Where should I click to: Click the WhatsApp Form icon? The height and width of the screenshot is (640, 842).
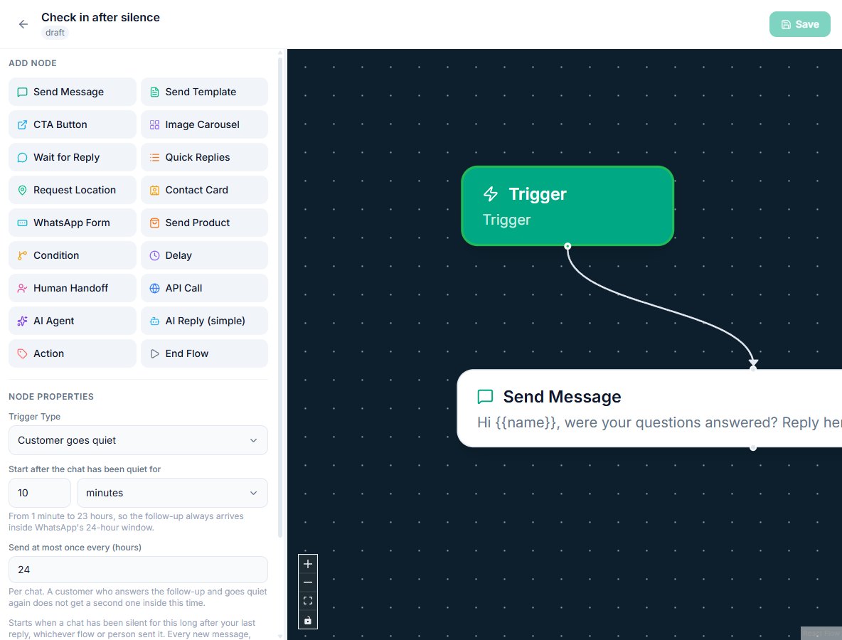(22, 223)
